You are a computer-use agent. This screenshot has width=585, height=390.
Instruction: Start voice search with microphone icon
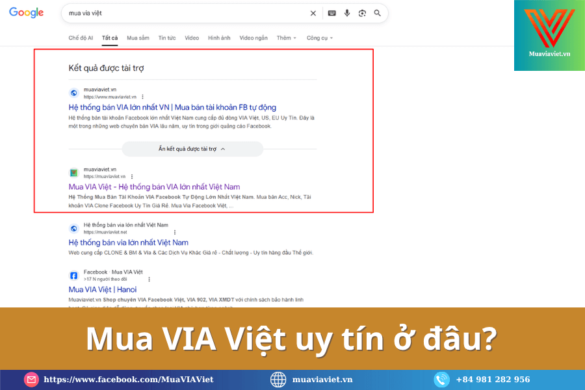click(347, 13)
